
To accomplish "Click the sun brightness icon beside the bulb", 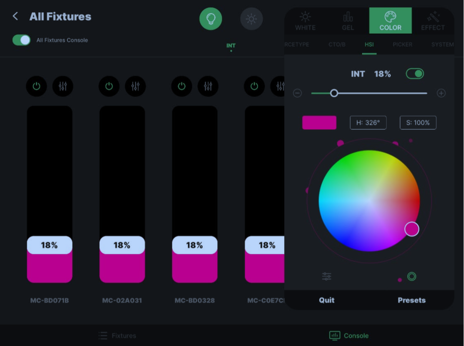I will tap(251, 19).
